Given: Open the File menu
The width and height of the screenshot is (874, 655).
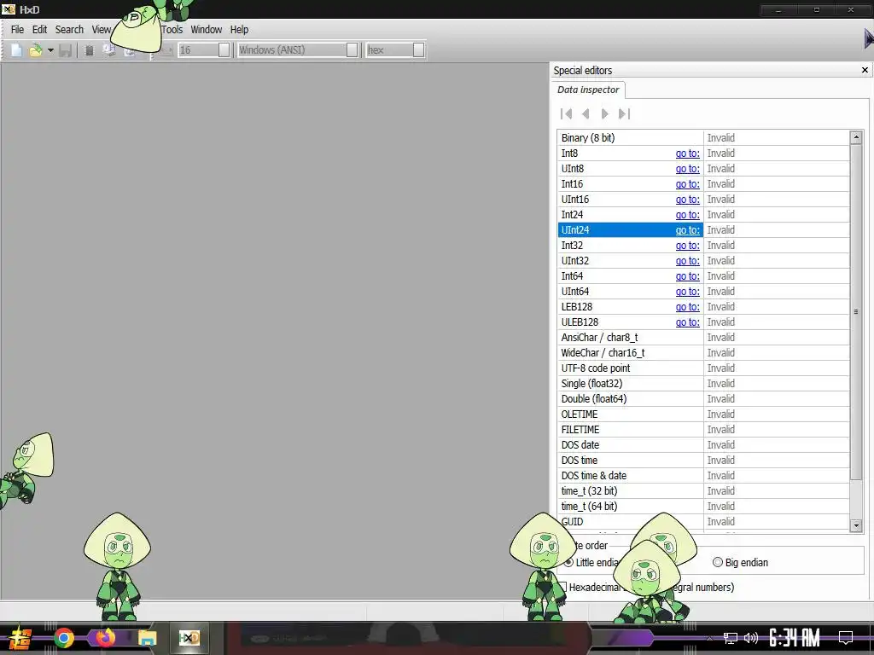Looking at the screenshot, I should click(17, 30).
